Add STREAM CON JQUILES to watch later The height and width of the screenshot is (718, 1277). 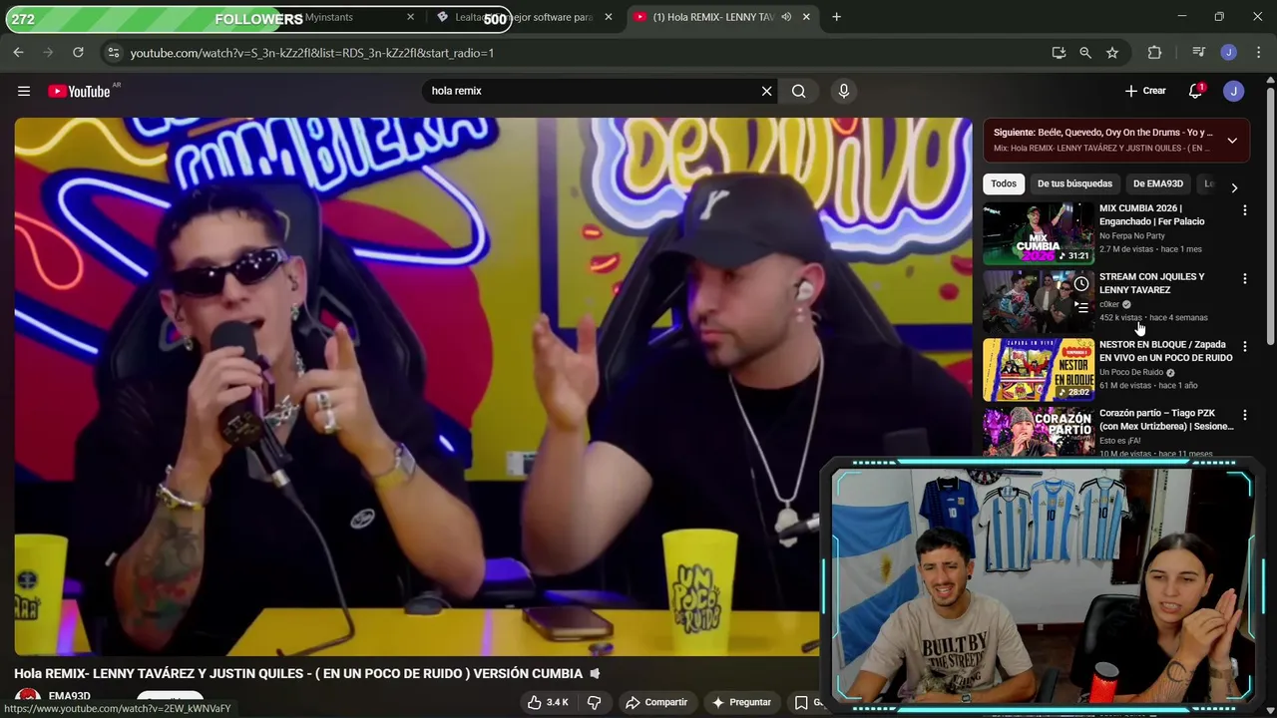pyautogui.click(x=1081, y=284)
